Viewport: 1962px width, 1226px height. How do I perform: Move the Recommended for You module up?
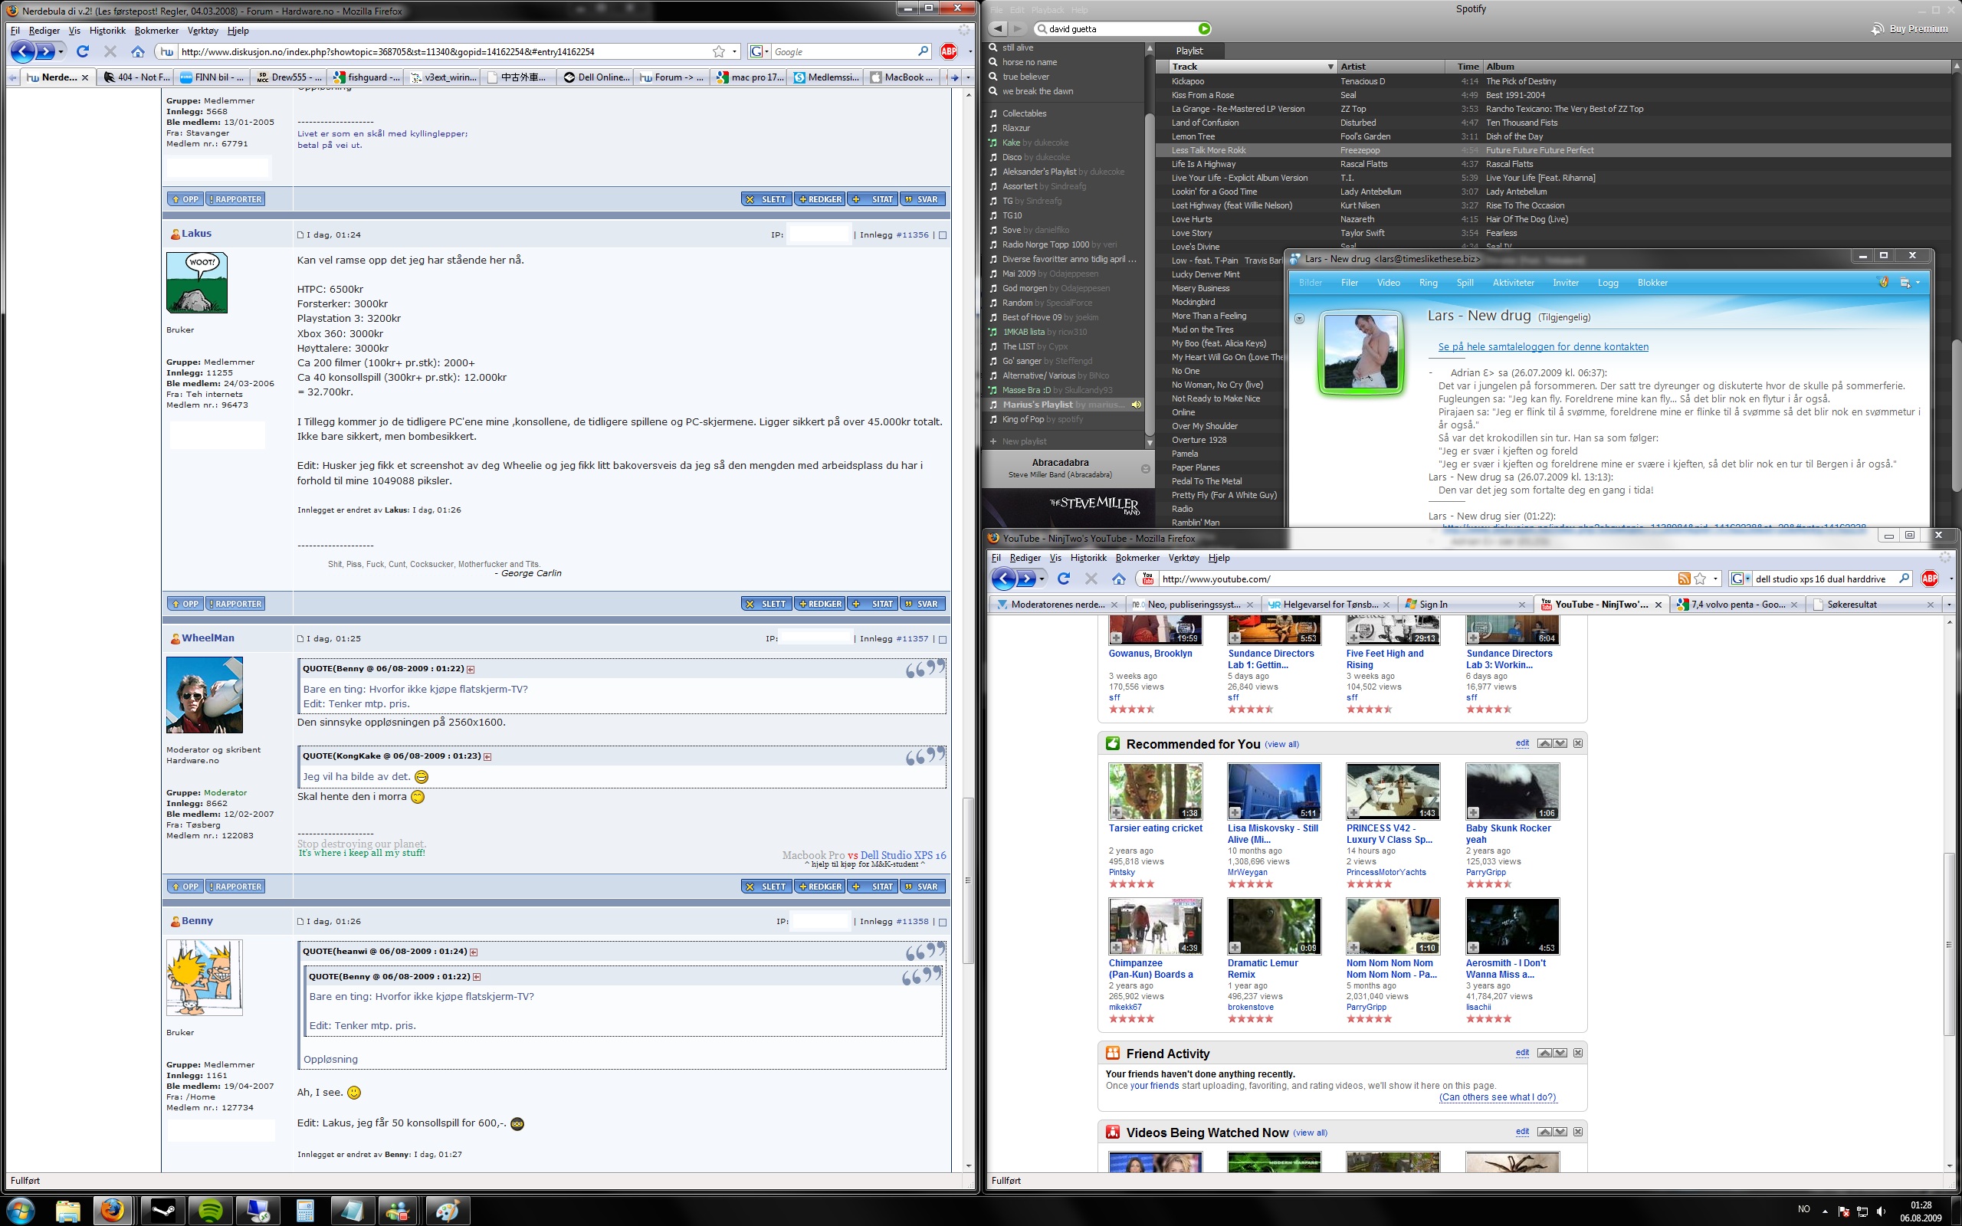(x=1544, y=743)
